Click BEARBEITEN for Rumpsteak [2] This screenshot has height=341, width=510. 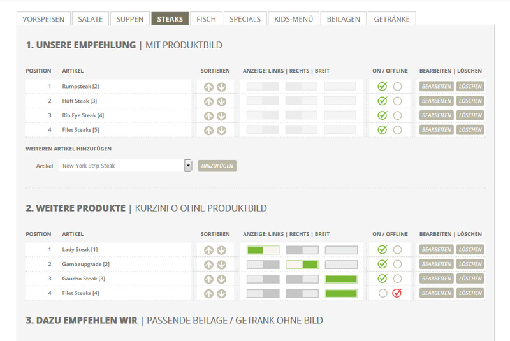point(437,87)
